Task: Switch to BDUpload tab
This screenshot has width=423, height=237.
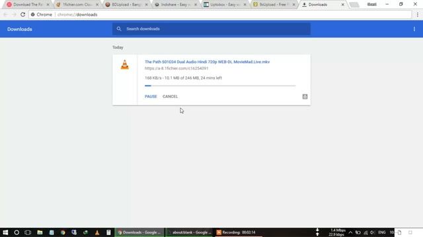Action: (126, 5)
